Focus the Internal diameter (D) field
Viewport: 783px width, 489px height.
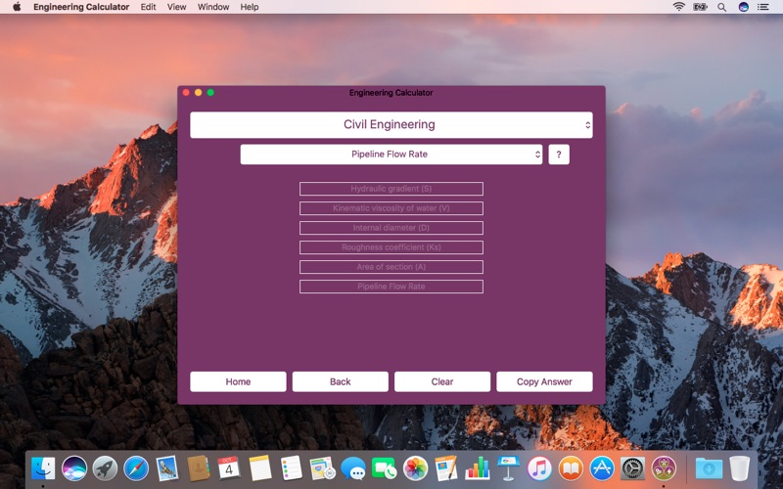[x=391, y=228]
